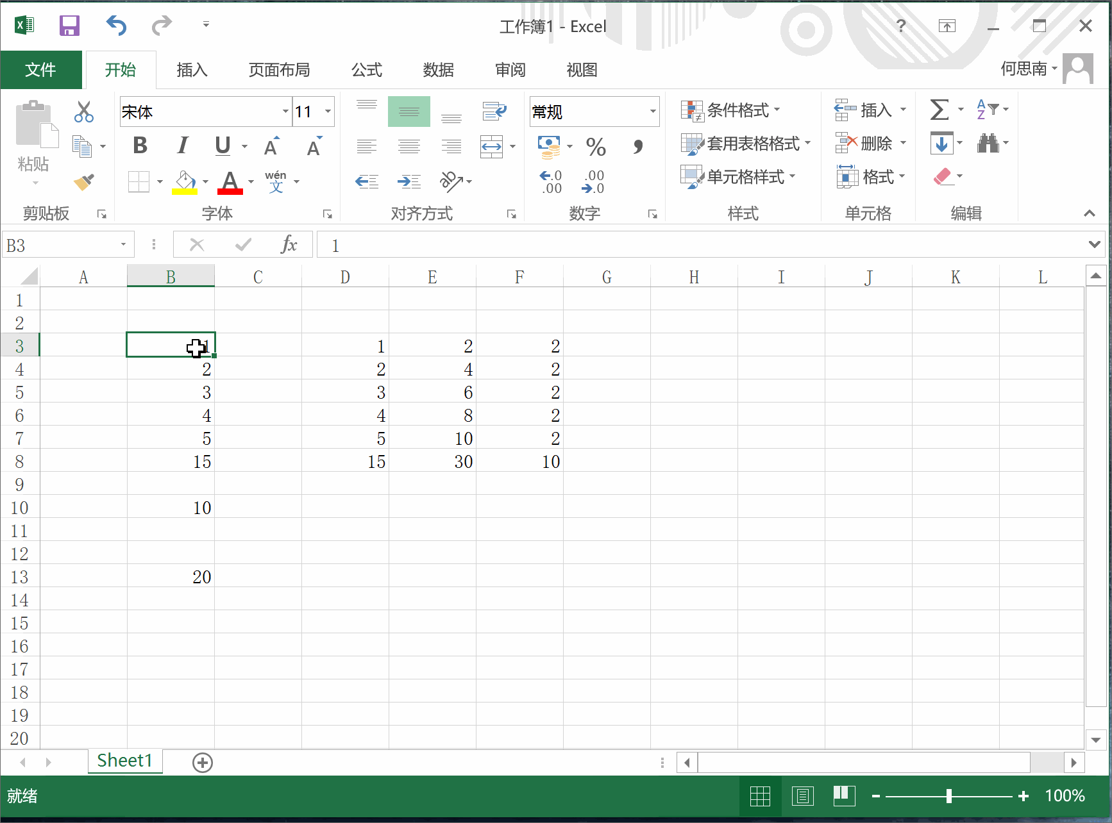Viewport: 1112px width, 823px height.
Task: Switch to the 数据 (Data) tab
Action: click(439, 69)
